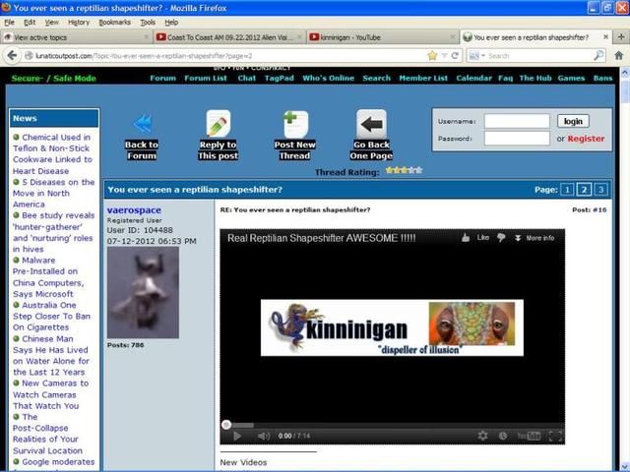The image size is (630, 472).
Task: Open the File menu
Action: (x=9, y=23)
